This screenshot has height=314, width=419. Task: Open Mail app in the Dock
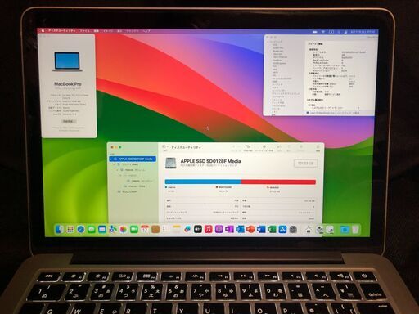(x=102, y=230)
